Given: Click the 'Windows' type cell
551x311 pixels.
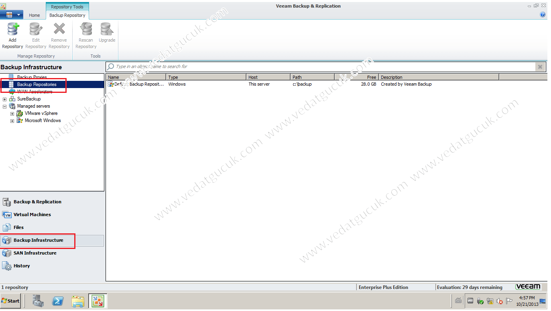Looking at the screenshot, I should tap(177, 84).
